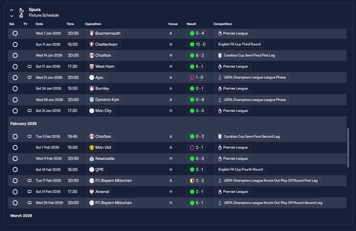Select the Burnley fixture radio button
356x231 pixels.
pyautogui.click(x=15, y=89)
